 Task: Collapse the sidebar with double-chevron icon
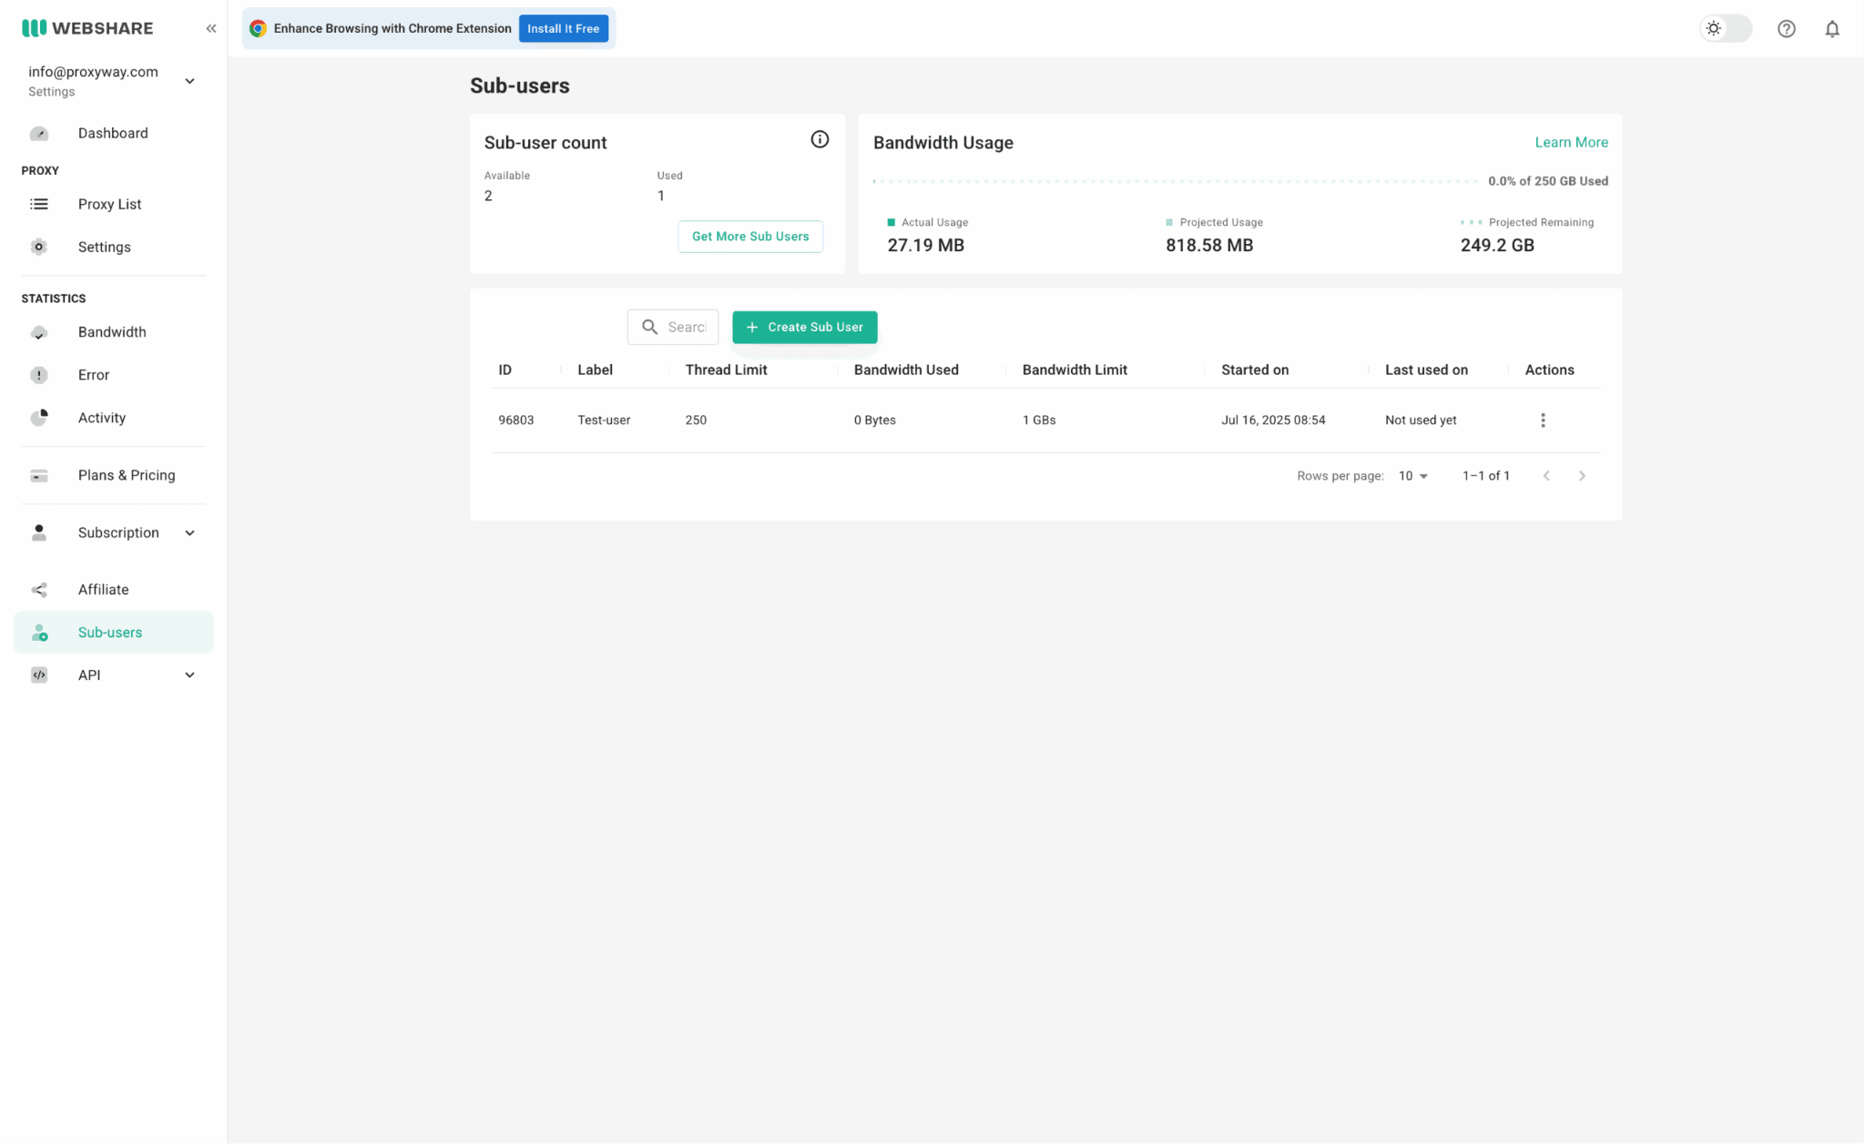(x=210, y=28)
